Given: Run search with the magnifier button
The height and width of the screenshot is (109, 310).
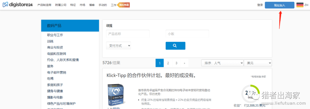Looking at the screenshot, I should point(175,46).
